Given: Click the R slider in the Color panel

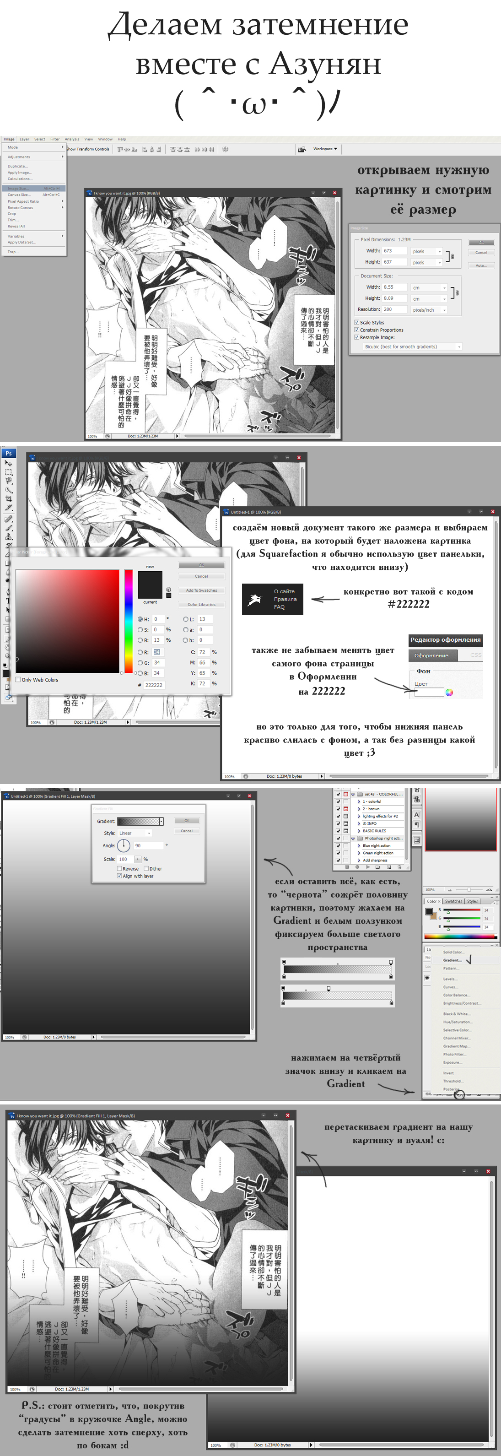Looking at the screenshot, I should (462, 910).
